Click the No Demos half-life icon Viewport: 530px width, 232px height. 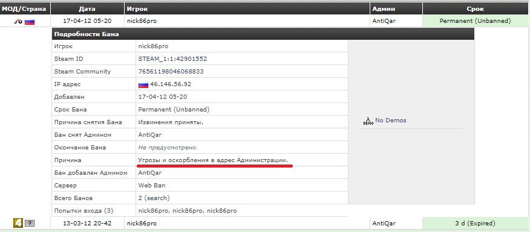(x=368, y=121)
